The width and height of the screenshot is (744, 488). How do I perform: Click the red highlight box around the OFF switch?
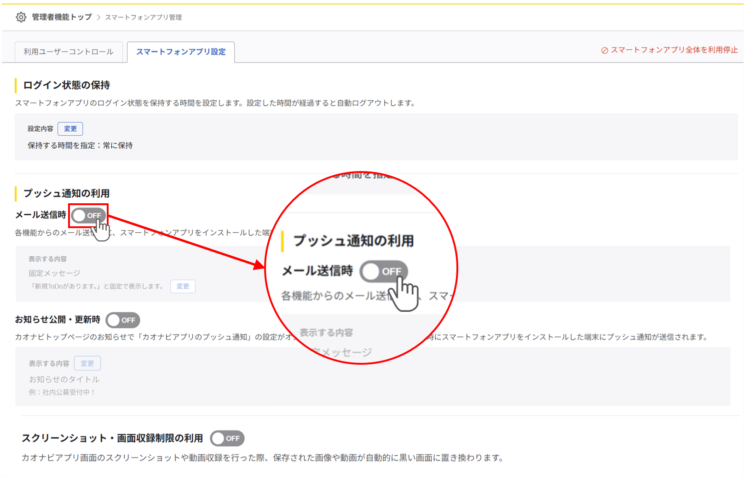point(88,215)
